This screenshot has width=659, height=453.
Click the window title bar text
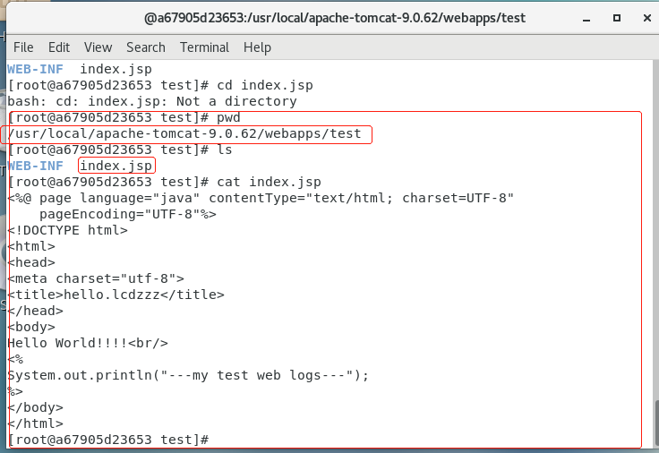(x=335, y=18)
